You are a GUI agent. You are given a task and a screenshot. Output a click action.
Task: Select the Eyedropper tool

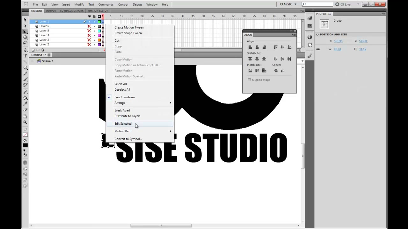tap(25, 104)
